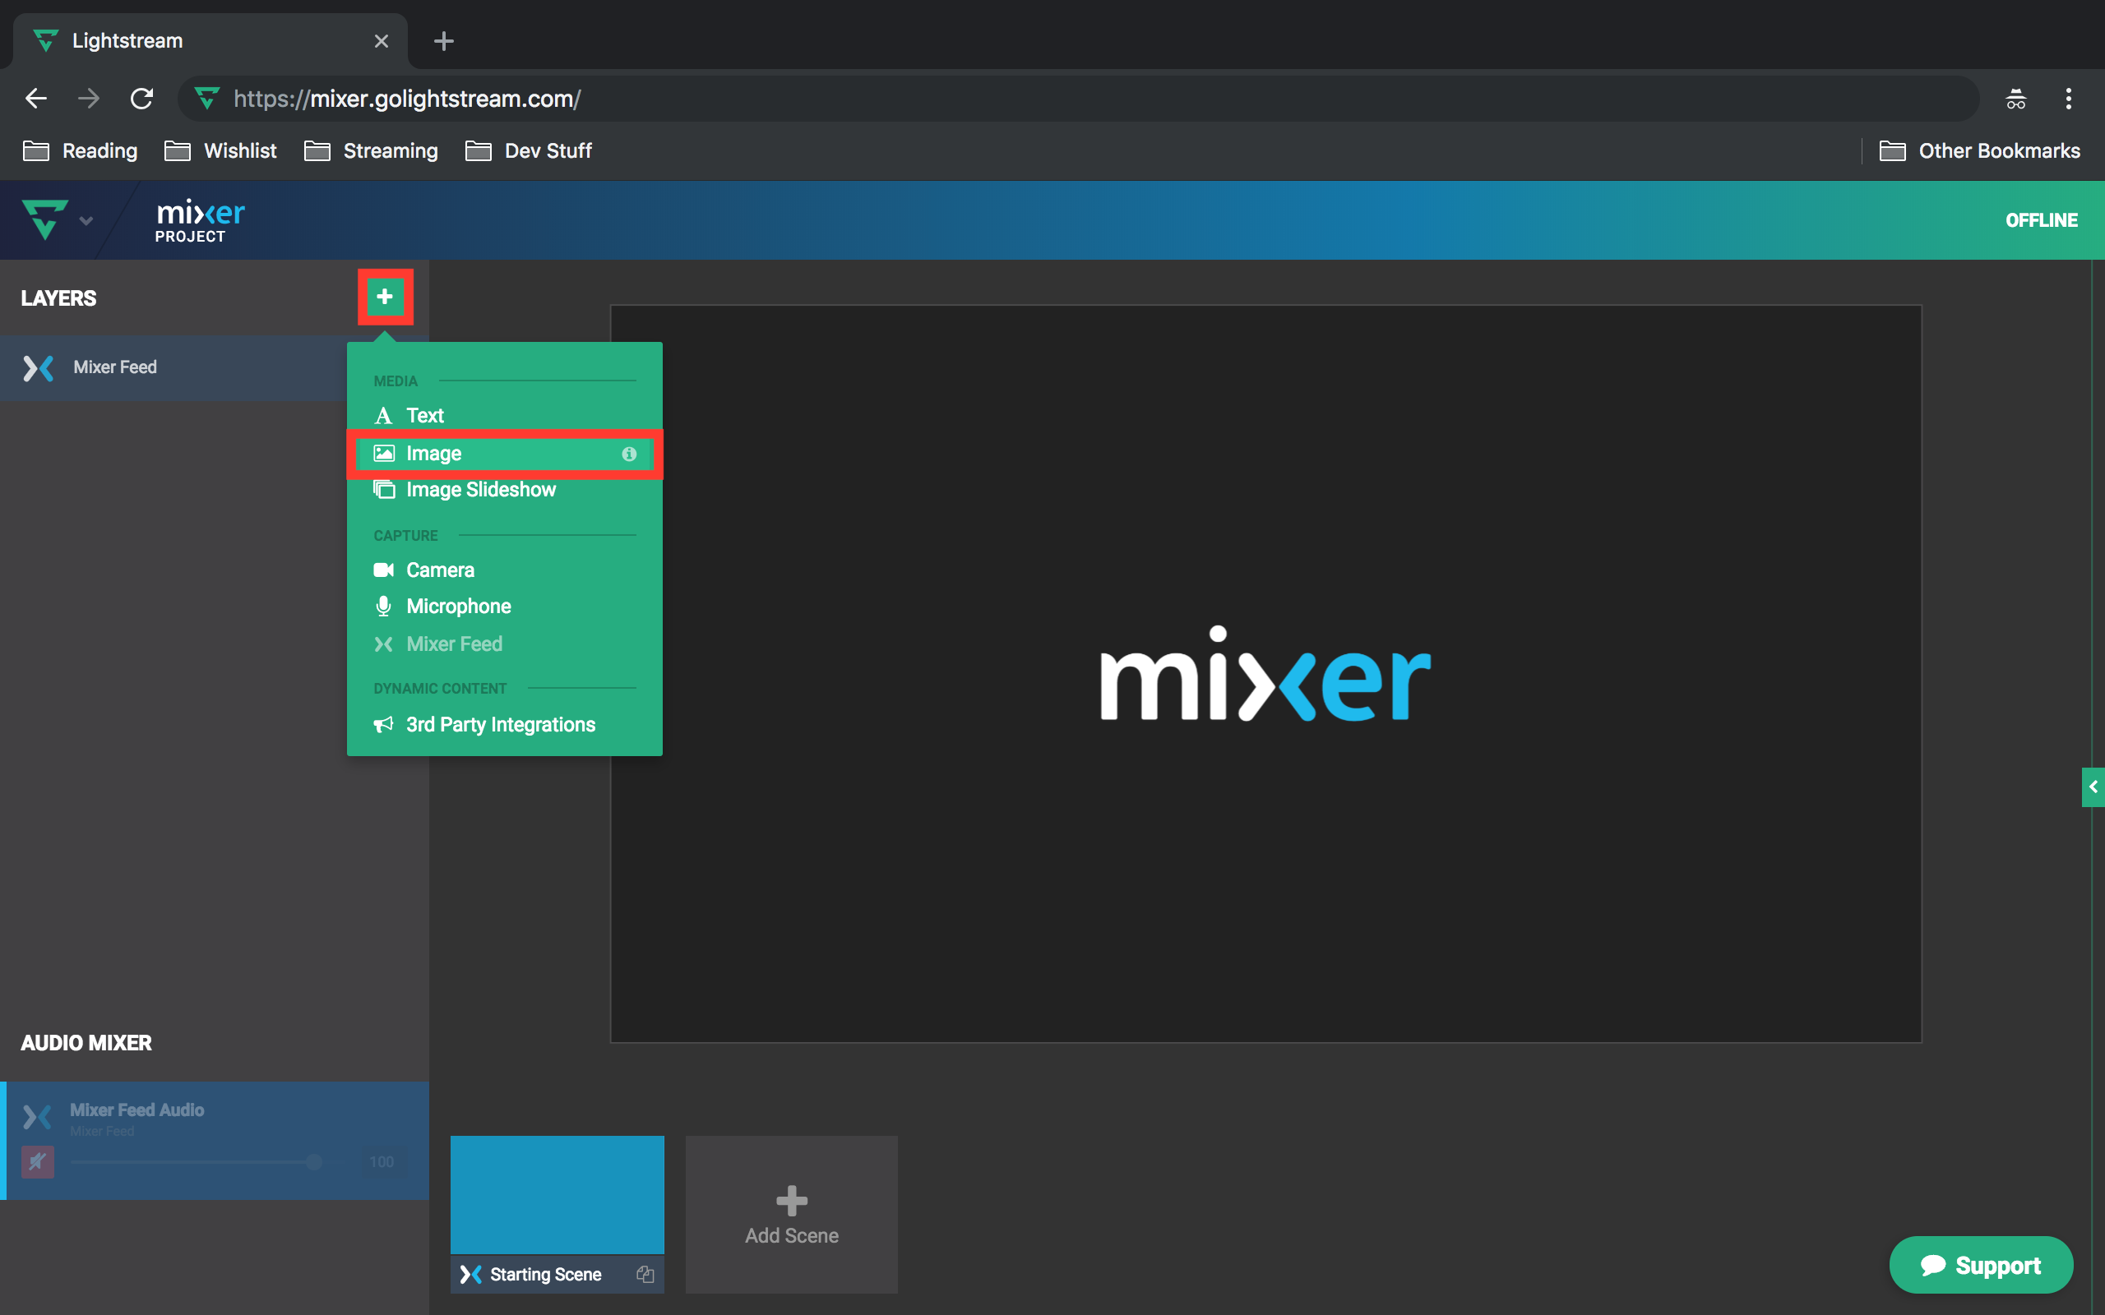Open the Support chat
Viewport: 2105px width, 1315px height.
1981,1265
